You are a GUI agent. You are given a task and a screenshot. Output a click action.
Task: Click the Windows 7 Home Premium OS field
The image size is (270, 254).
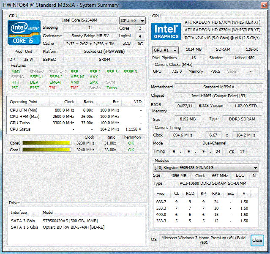[x=204, y=240]
